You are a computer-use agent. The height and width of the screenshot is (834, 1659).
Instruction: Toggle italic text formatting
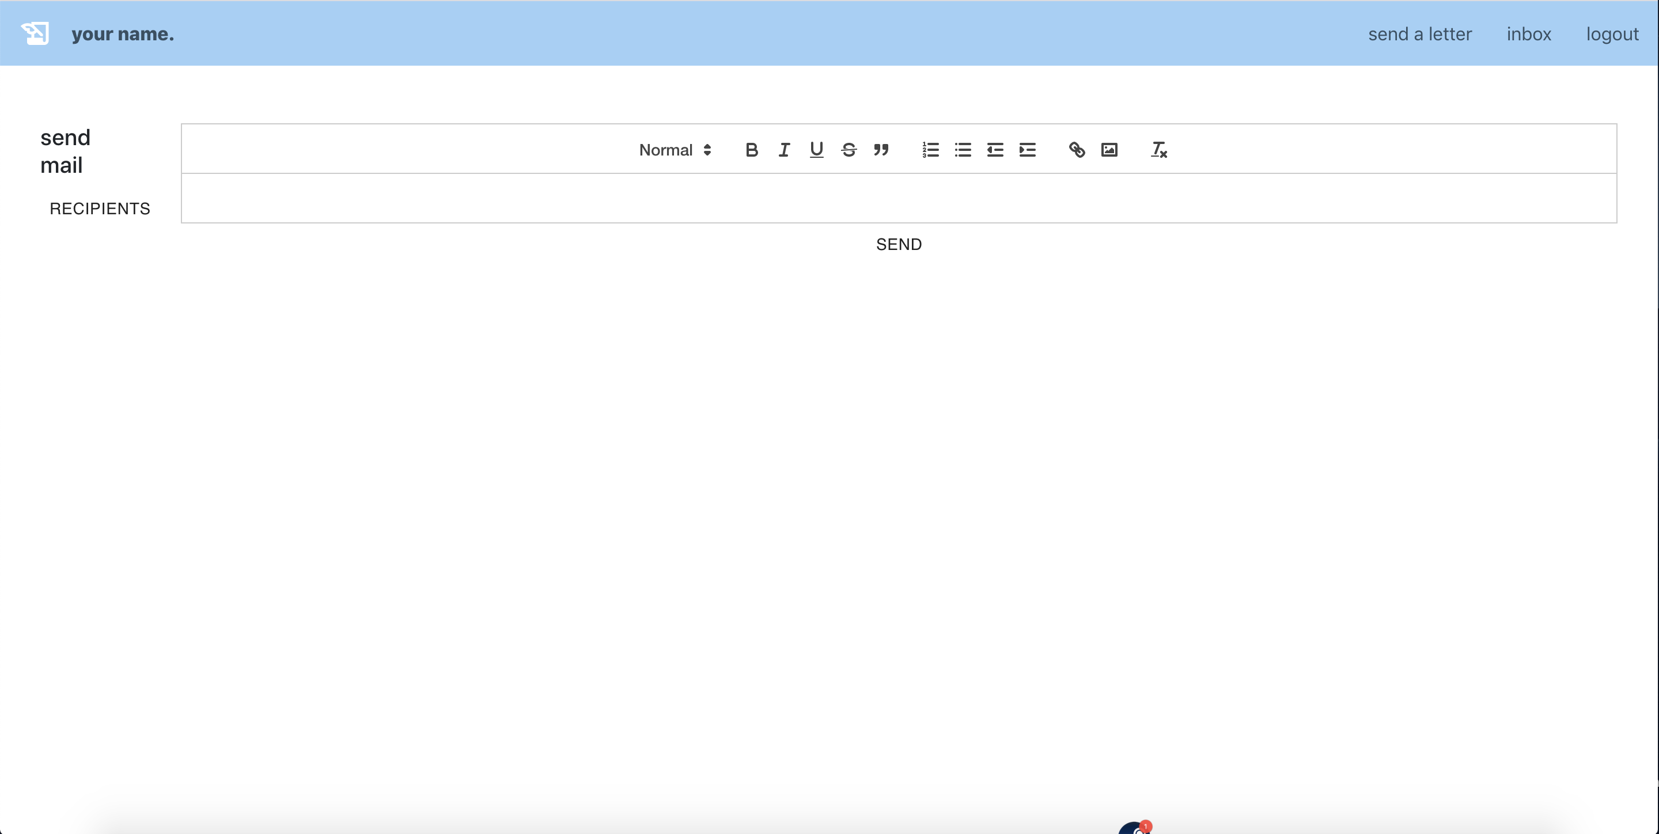point(784,150)
